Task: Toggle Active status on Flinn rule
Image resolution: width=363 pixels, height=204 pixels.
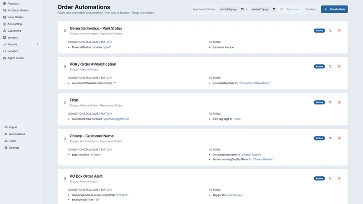Action: (319, 102)
